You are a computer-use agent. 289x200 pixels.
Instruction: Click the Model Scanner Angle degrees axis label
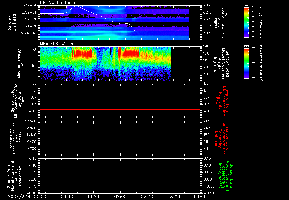tap(221, 64)
